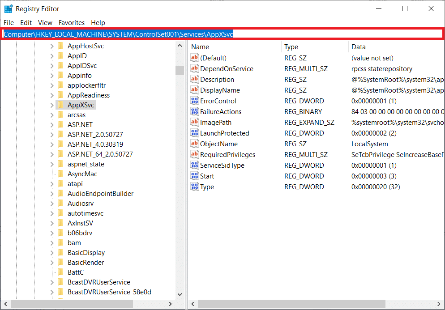Click the tree pane scroll down arrow

[x=180, y=294]
